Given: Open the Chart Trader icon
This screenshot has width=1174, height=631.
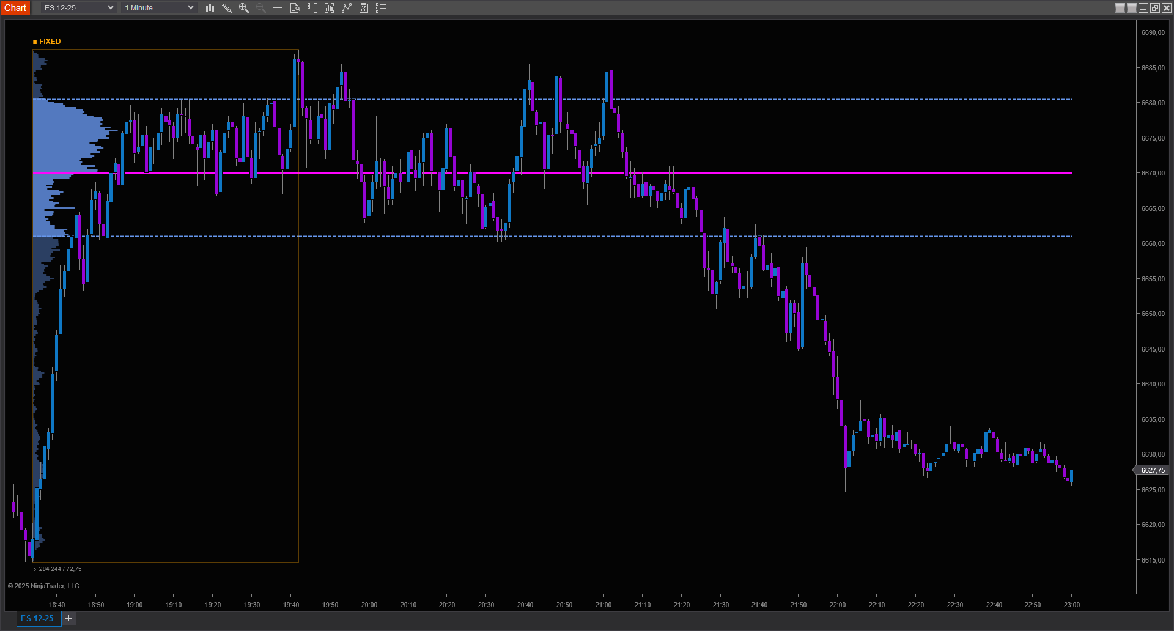Looking at the screenshot, I should pos(312,8).
